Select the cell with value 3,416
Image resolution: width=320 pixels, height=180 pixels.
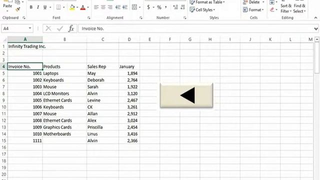pyautogui.click(x=129, y=134)
